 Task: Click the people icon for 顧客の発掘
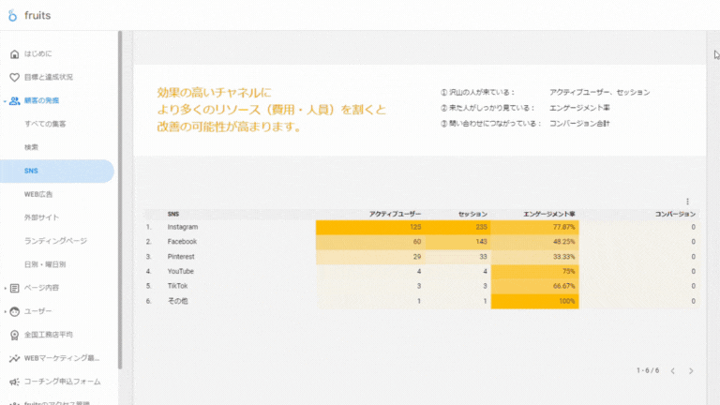(14, 101)
